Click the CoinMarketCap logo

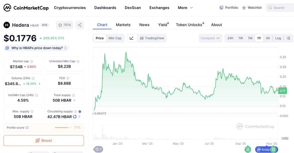tap(26, 8)
